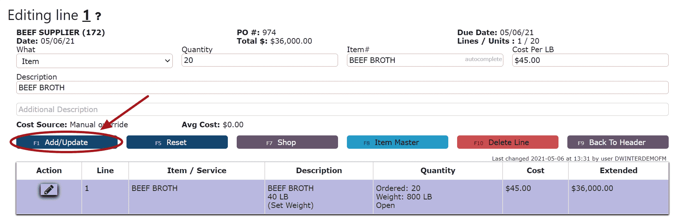Open Item Master
The image size is (682, 222).
[x=397, y=142]
